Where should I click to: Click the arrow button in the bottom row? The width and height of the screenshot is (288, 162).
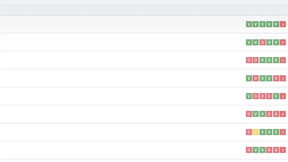click(283, 150)
